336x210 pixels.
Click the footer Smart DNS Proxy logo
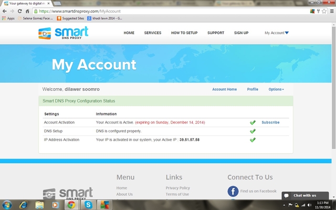click(68, 194)
